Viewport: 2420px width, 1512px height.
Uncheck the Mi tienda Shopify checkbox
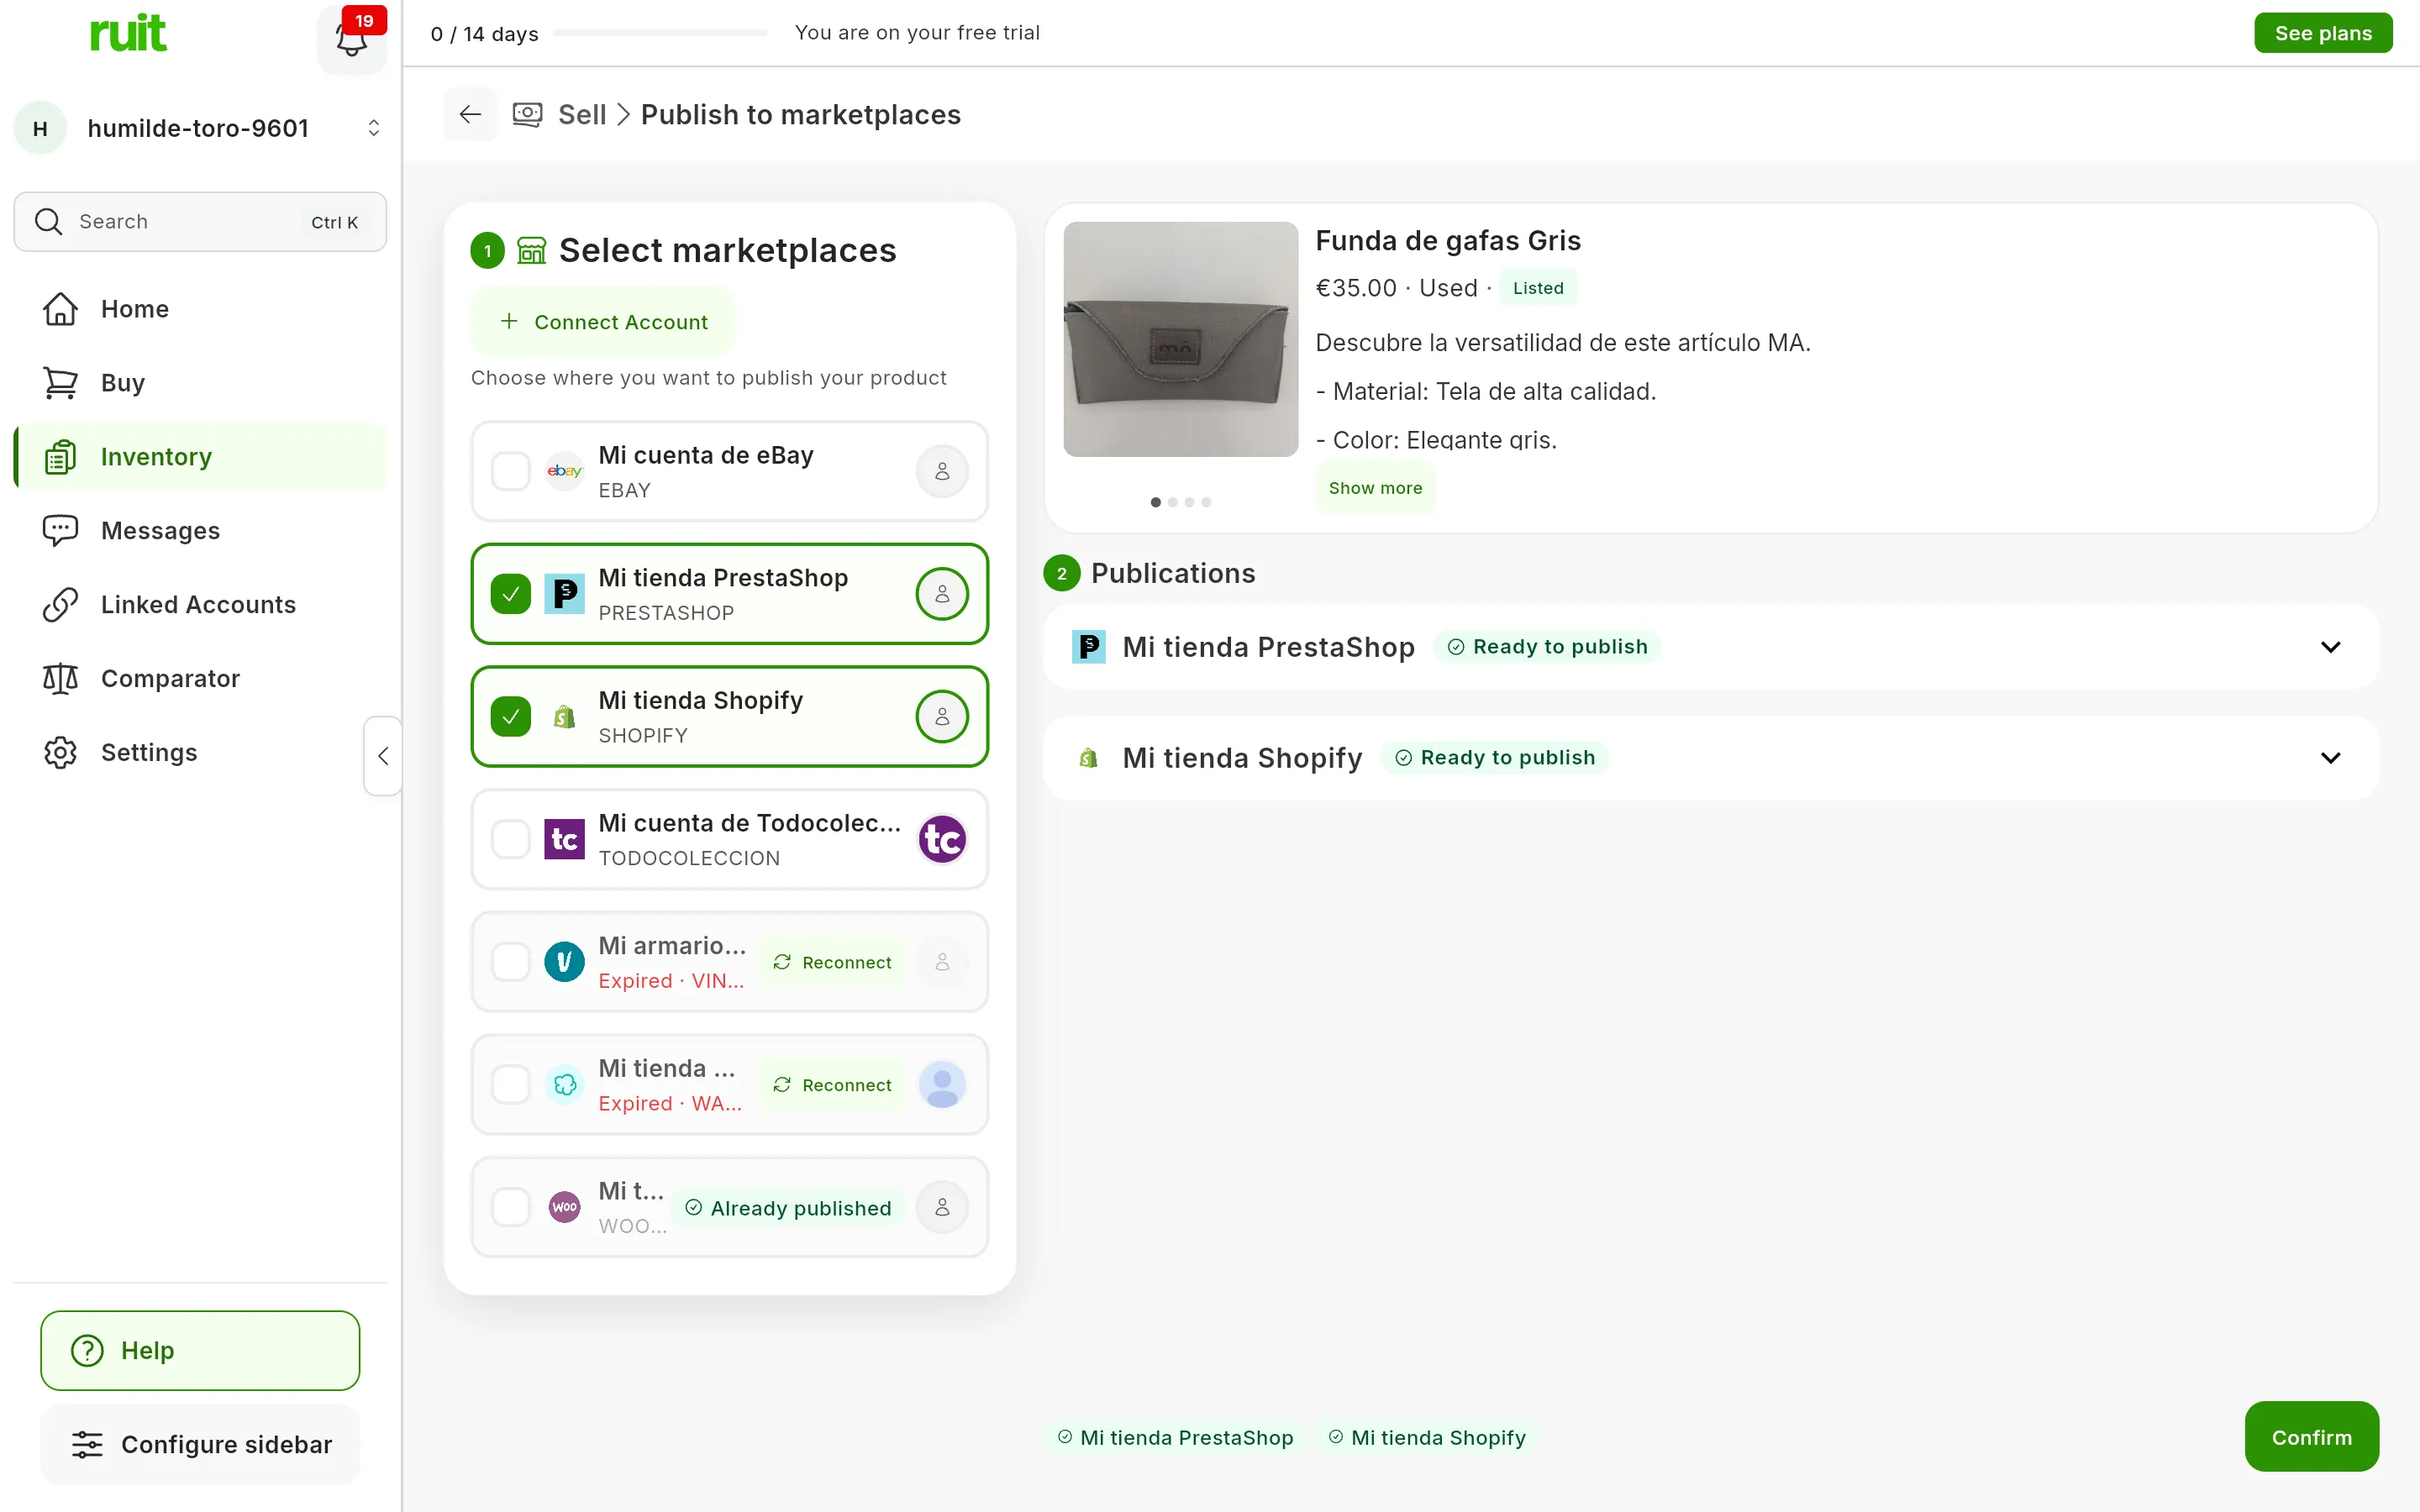[511, 717]
